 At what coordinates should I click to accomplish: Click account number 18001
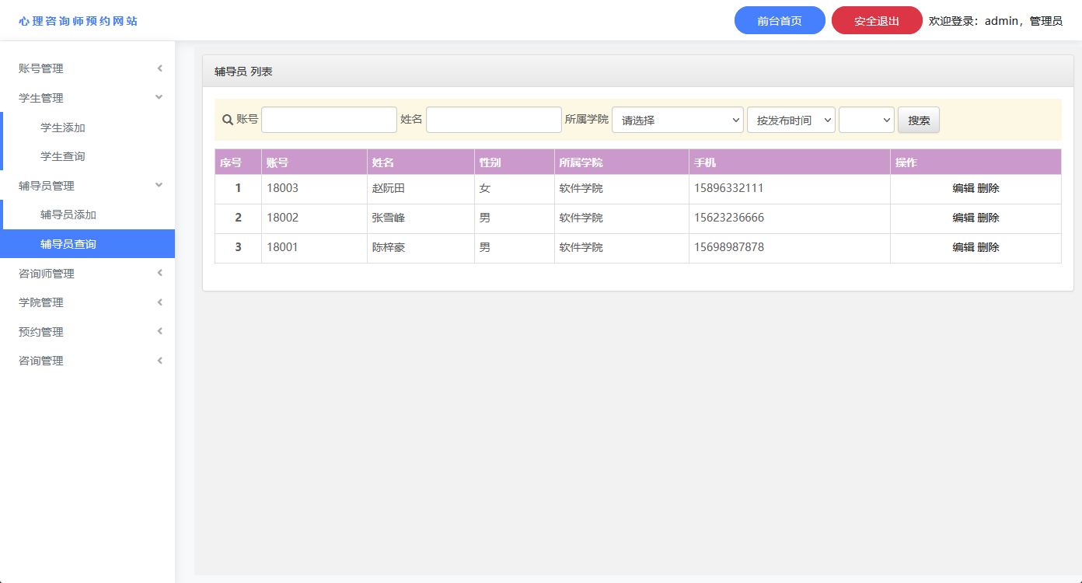click(x=282, y=247)
